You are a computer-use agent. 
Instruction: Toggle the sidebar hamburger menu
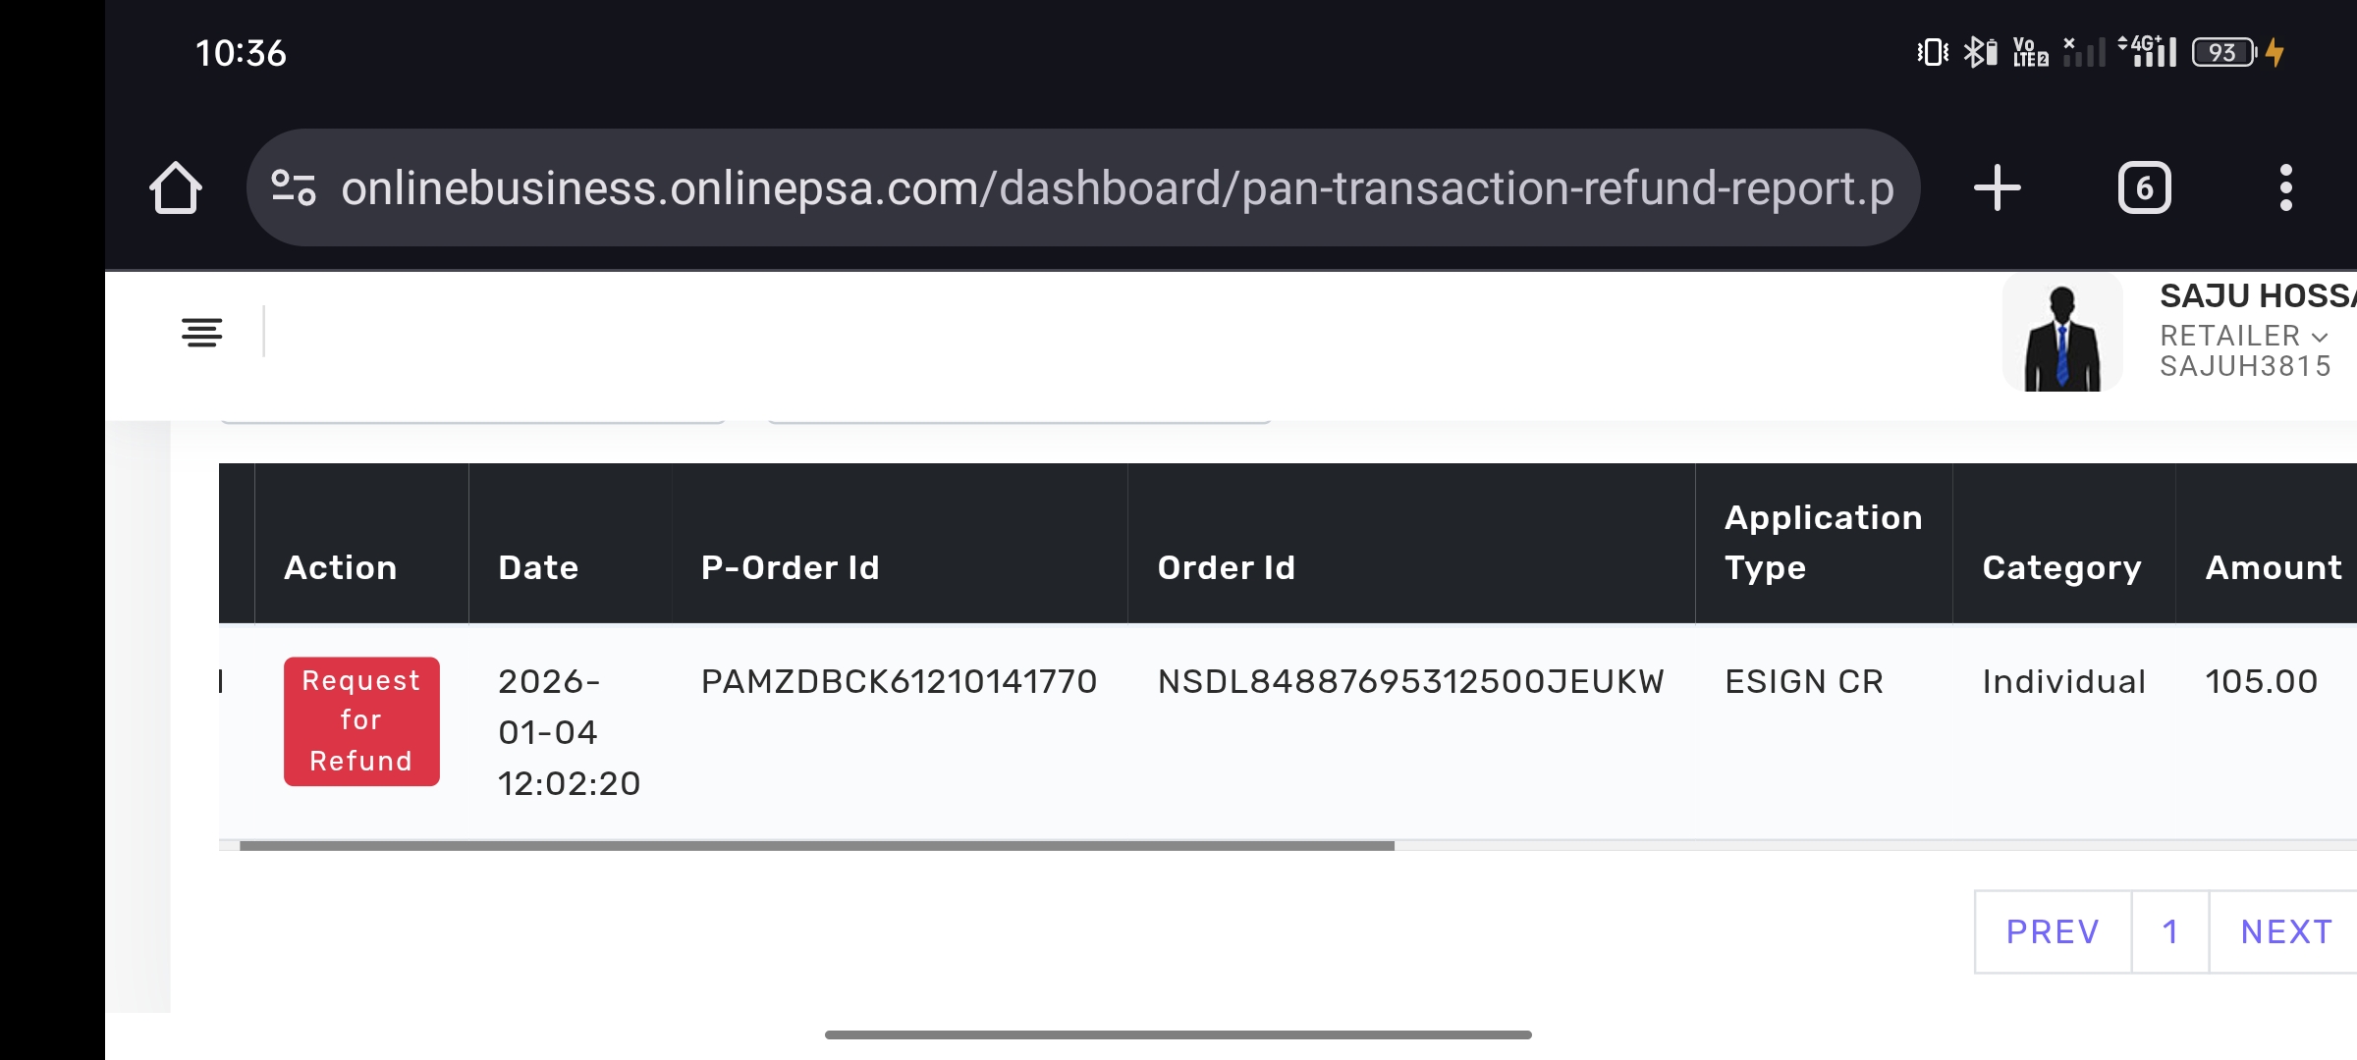point(202,333)
